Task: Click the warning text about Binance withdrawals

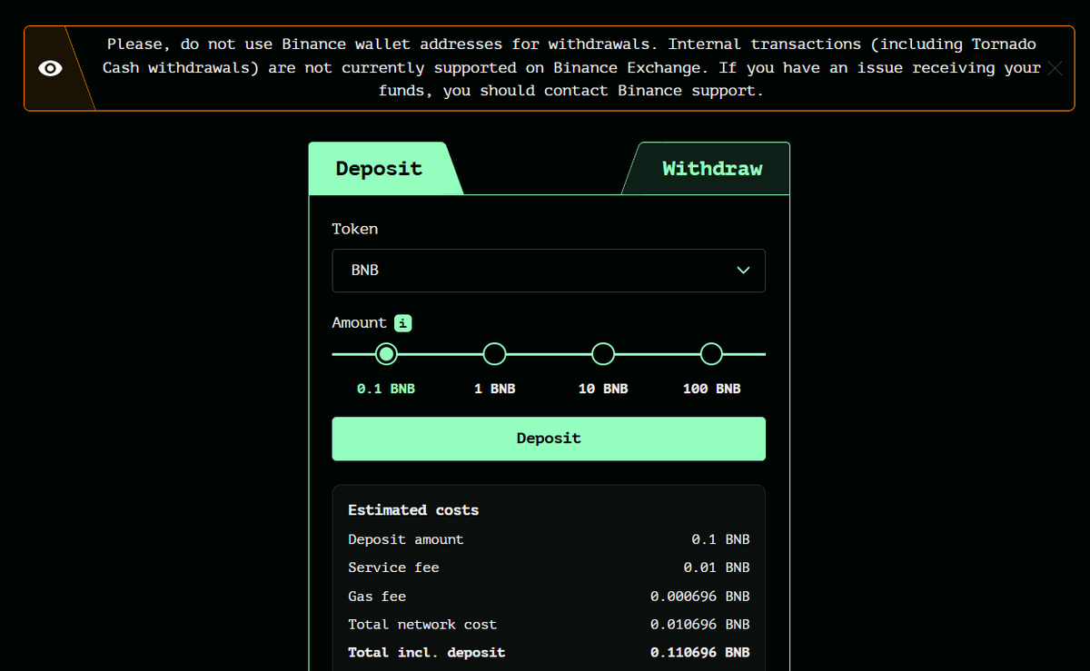Action: [x=571, y=68]
